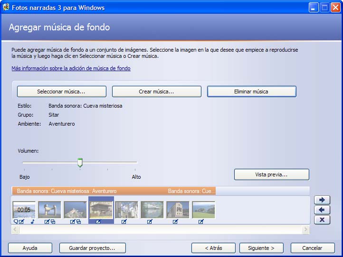Click edit icon under sculpture picture
343x257 pixels.
point(47,221)
